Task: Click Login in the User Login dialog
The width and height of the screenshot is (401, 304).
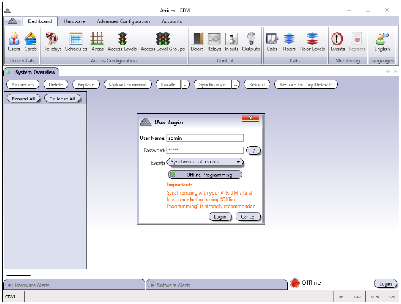Action: (x=220, y=217)
